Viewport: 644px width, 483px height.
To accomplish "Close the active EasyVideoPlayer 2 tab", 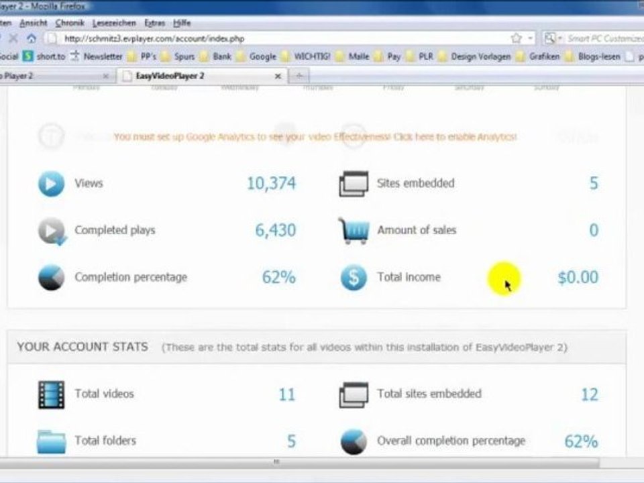I will 278,76.
